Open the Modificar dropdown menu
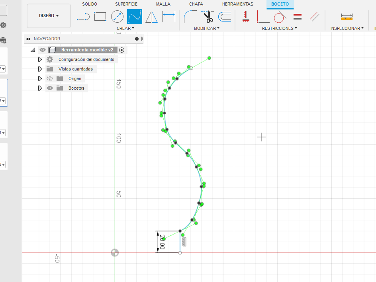This screenshot has width=376, height=282. point(206,28)
